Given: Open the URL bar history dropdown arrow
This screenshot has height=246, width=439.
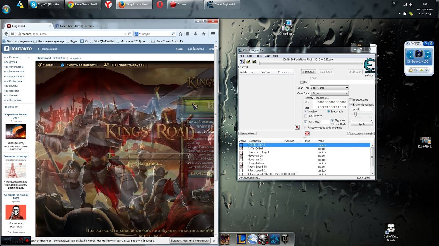Looking at the screenshot, I should 125,34.
